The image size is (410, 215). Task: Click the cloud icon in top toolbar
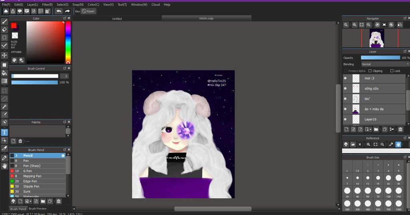click(6, 11)
